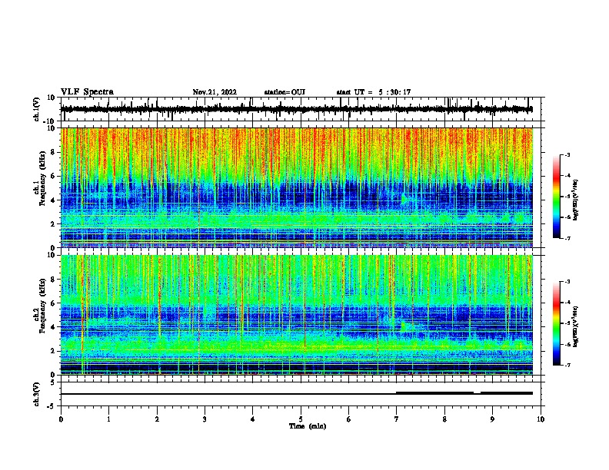Click the "10" tick on the time axis
The height and width of the screenshot is (470, 609).
click(x=541, y=419)
